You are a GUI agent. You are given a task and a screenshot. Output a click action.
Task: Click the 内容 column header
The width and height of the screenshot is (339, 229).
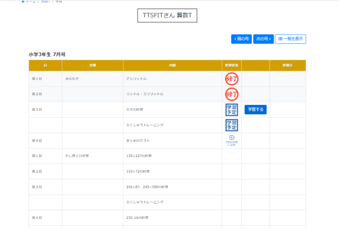(172, 65)
